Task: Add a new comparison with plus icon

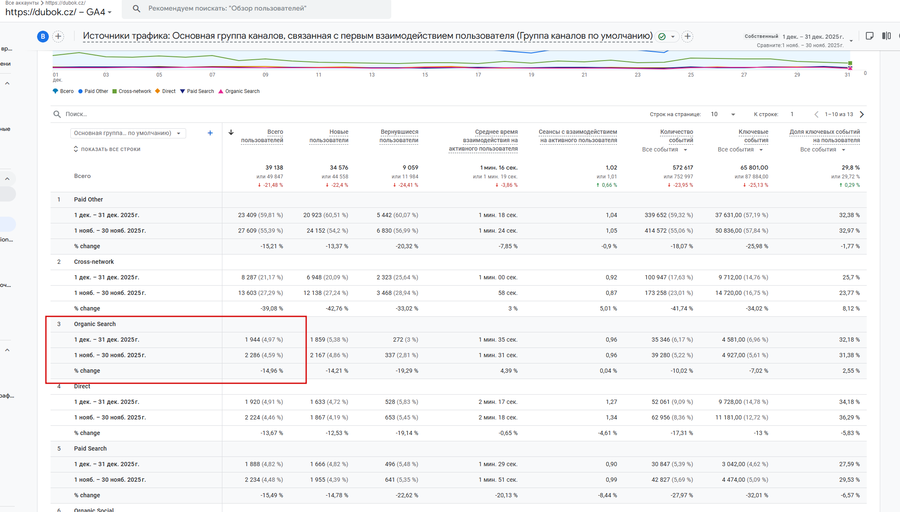Action: [59, 37]
